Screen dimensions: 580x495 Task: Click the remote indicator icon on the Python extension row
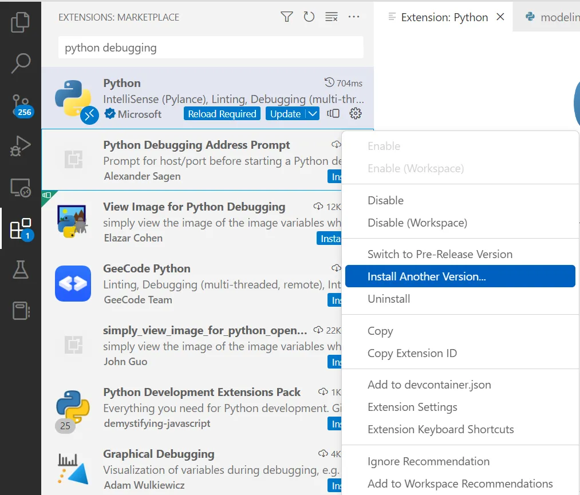[x=89, y=116]
